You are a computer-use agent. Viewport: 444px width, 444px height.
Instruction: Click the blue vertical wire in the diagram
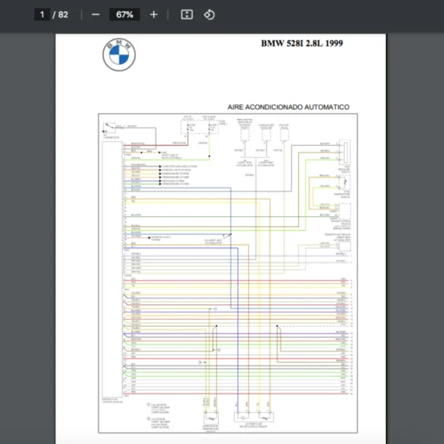(x=237, y=333)
